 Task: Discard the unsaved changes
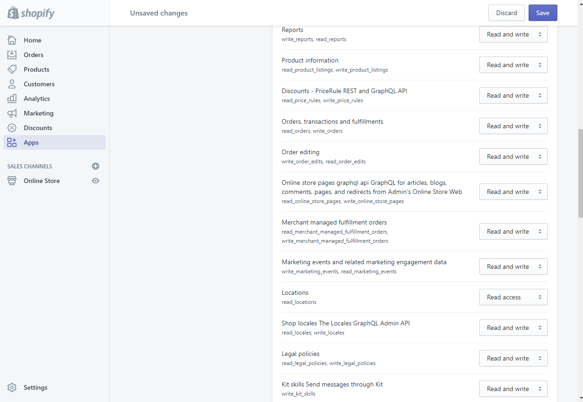(x=506, y=13)
